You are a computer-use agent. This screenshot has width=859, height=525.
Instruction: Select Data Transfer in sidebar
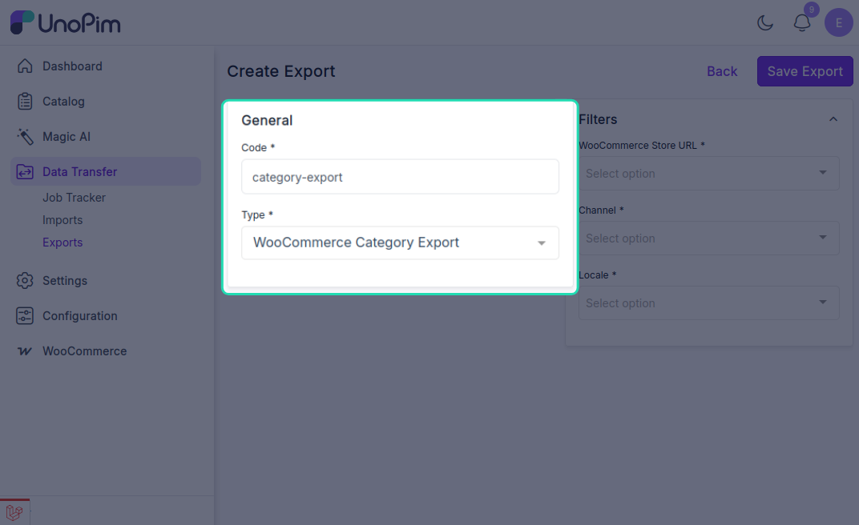(x=106, y=171)
